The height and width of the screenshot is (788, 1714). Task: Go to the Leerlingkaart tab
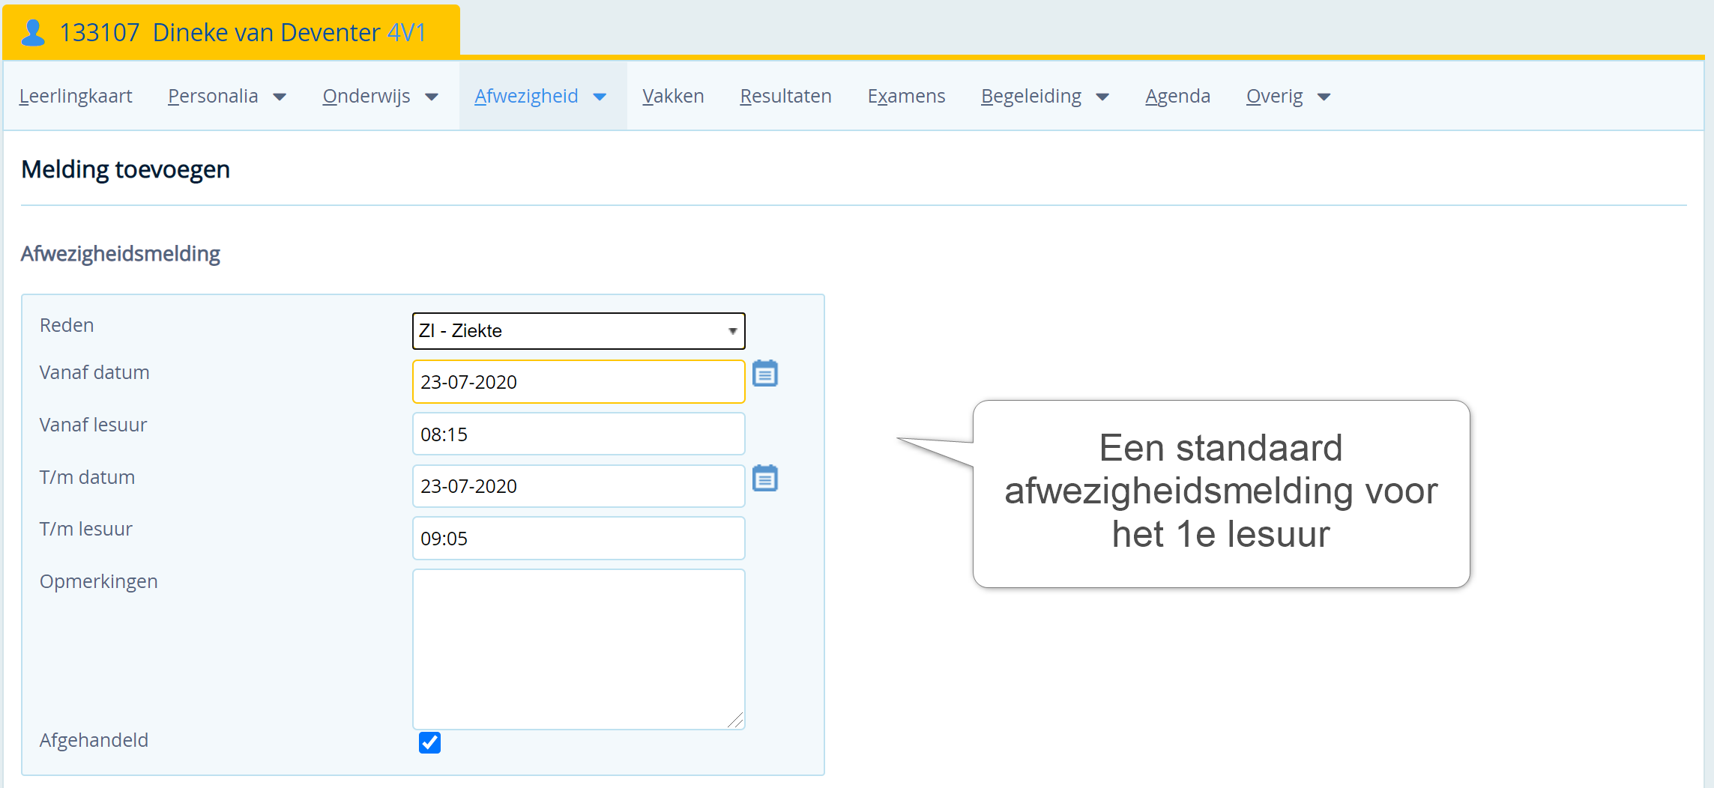click(x=76, y=97)
